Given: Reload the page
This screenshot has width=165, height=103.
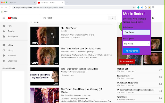Looking at the screenshot, I should 10,7.
